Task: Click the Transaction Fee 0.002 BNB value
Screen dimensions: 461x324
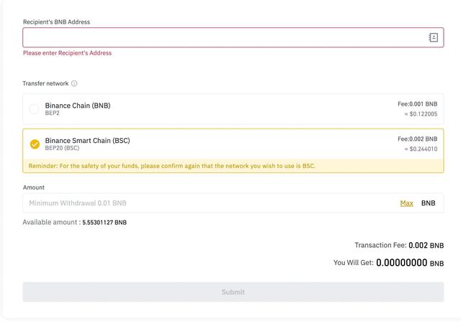Action: (x=426, y=245)
